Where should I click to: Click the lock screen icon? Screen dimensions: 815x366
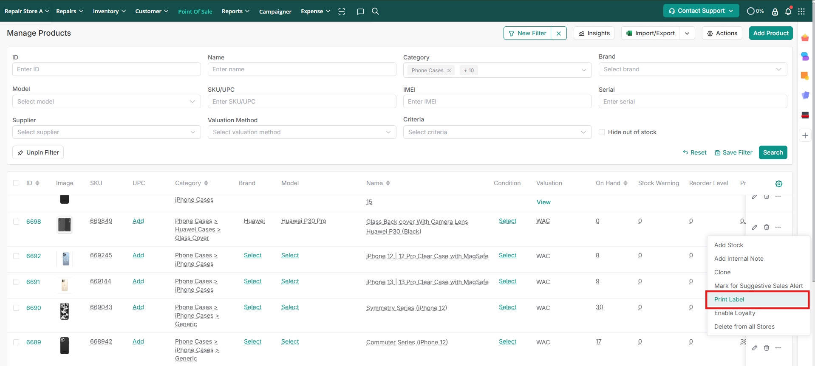pos(775,11)
